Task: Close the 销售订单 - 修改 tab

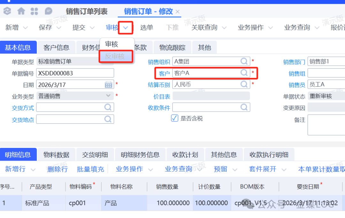Action: click(178, 12)
